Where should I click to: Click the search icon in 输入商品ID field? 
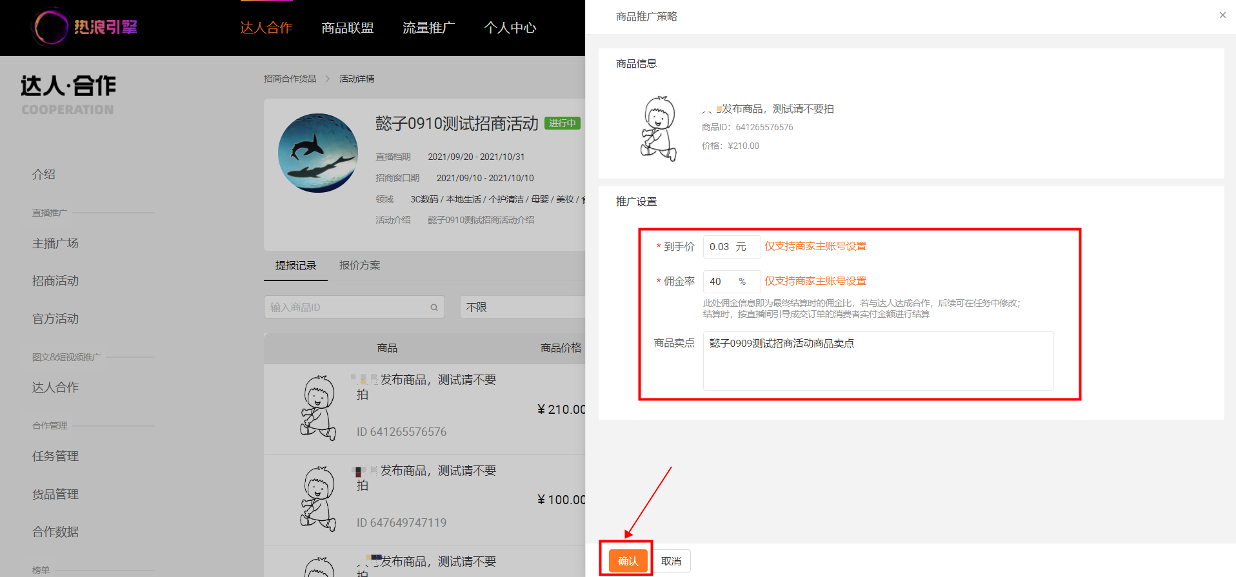[x=434, y=308]
